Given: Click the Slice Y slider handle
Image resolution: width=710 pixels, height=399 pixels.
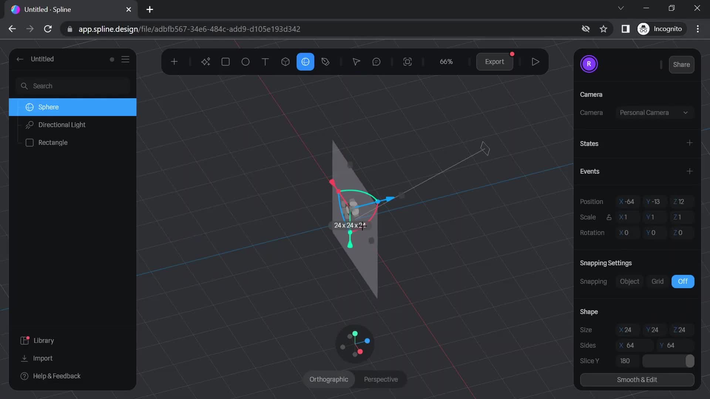Looking at the screenshot, I should tap(690, 361).
